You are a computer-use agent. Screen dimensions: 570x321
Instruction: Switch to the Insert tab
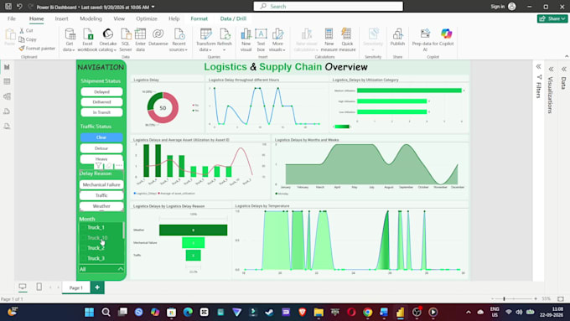click(61, 18)
